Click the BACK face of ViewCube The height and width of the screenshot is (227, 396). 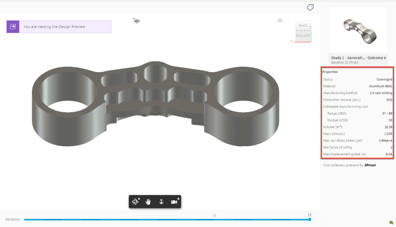tap(303, 25)
